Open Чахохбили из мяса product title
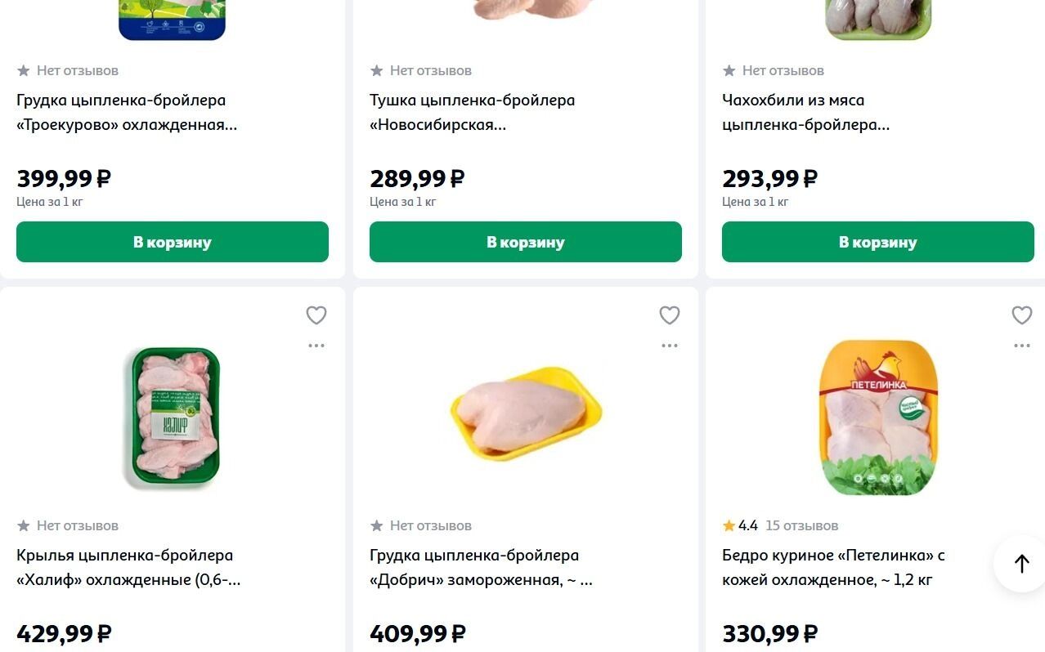The image size is (1045, 652). [805, 113]
